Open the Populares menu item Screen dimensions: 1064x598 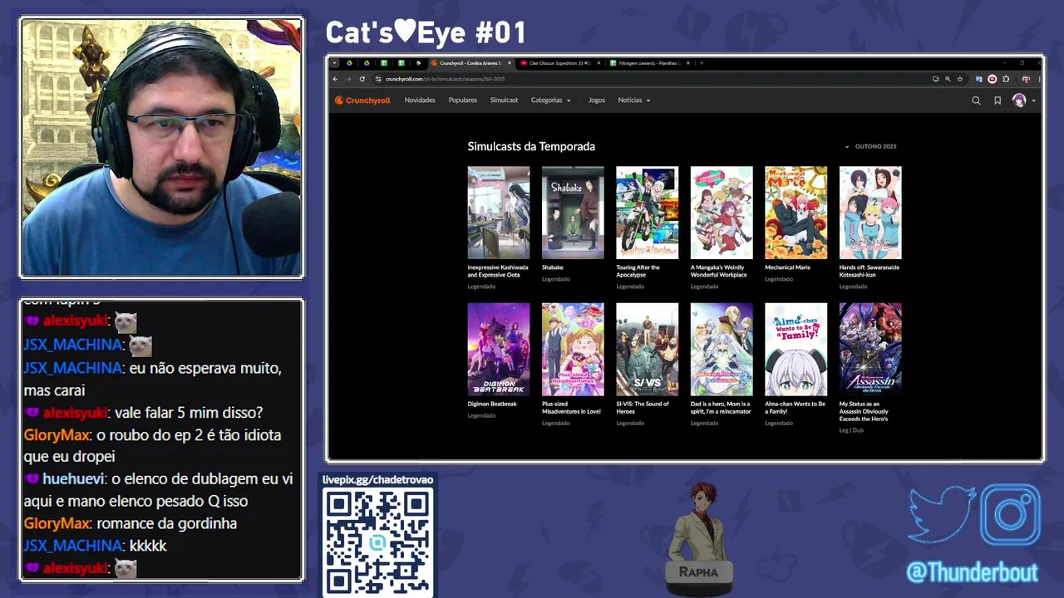coord(463,100)
